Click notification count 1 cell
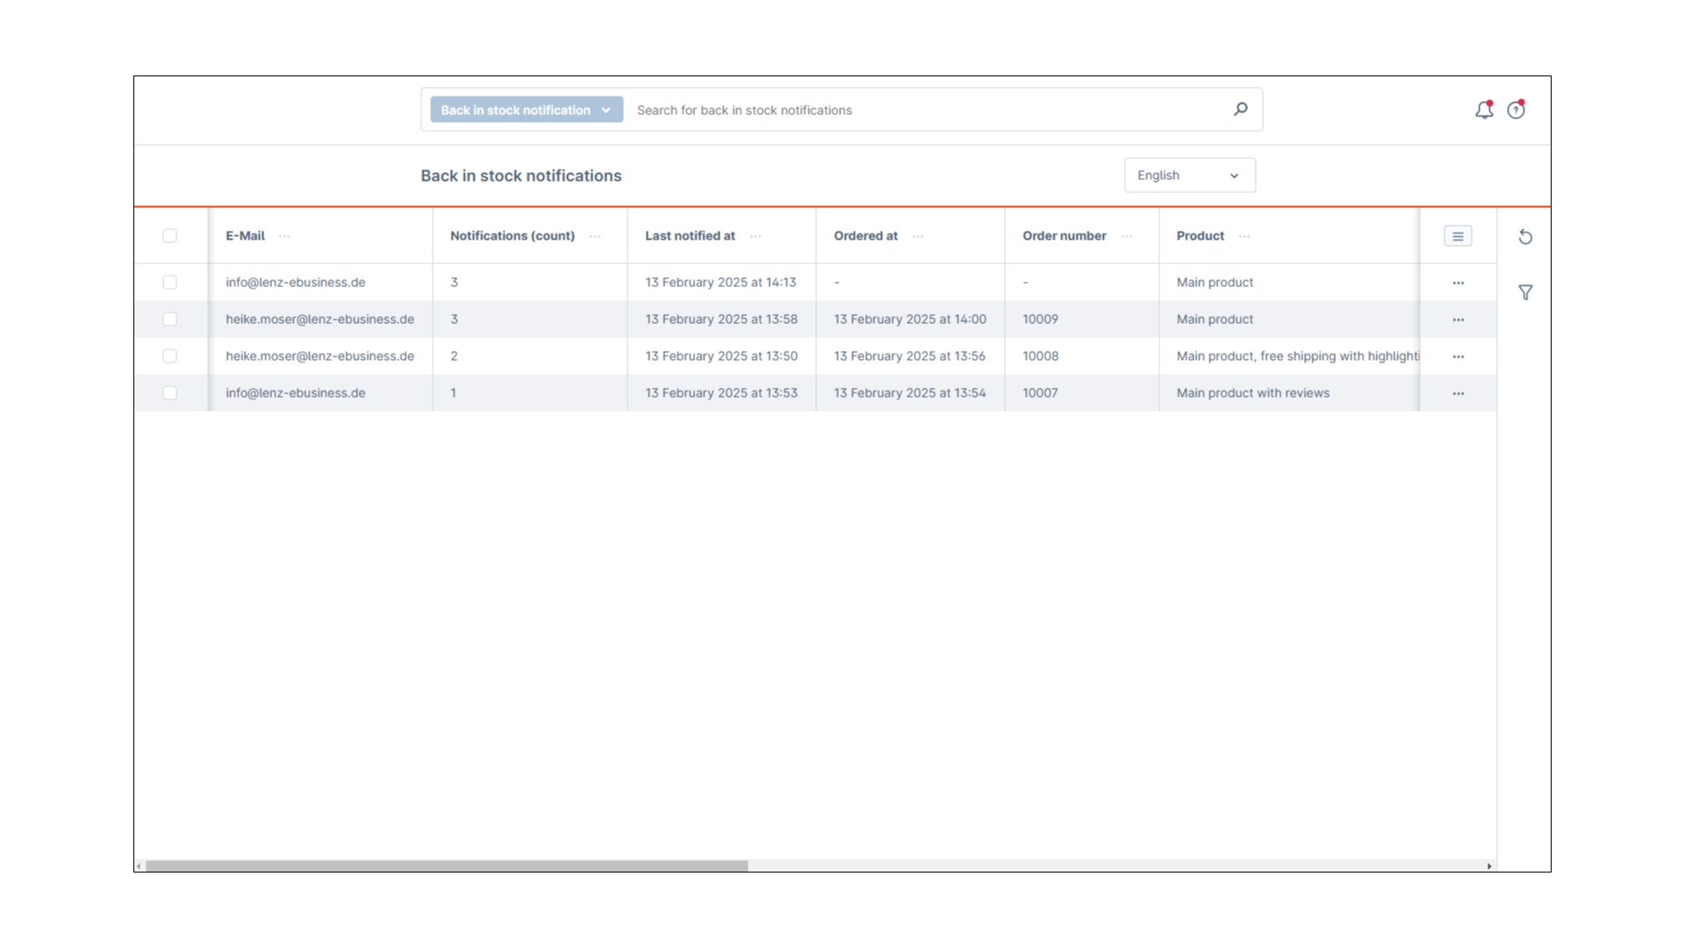This screenshot has height=948, width=1685. point(453,392)
